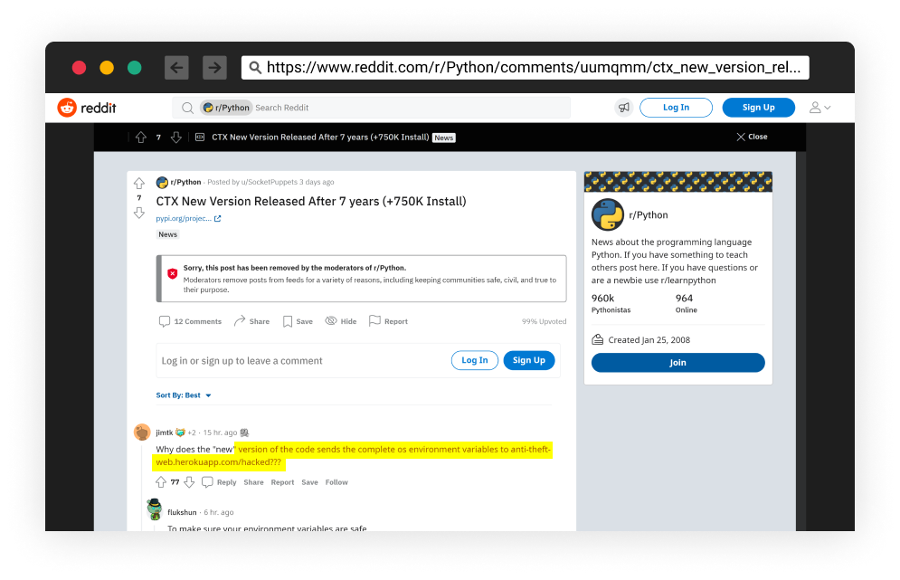Click the News flair in the black header
The height and width of the screenshot is (580, 900).
[x=444, y=138]
